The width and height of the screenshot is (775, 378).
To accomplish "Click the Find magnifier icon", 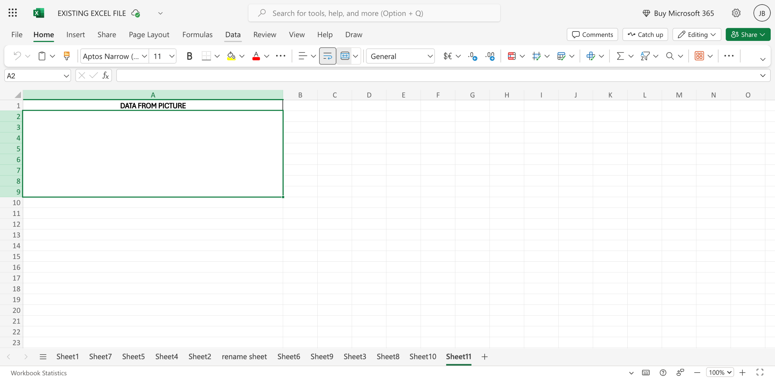I will pos(670,56).
